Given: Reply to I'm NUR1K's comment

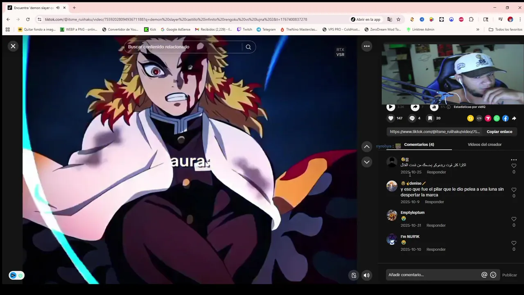Looking at the screenshot, I should click(x=436, y=250).
